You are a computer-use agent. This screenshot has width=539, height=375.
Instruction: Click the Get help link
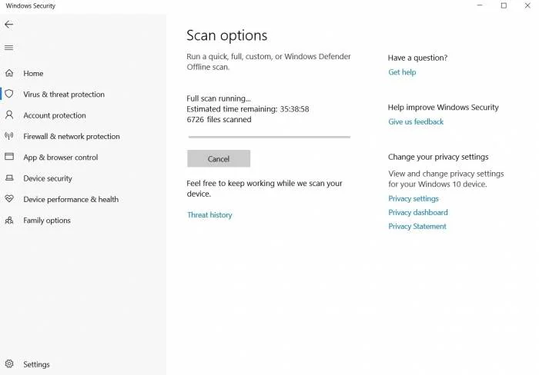402,72
